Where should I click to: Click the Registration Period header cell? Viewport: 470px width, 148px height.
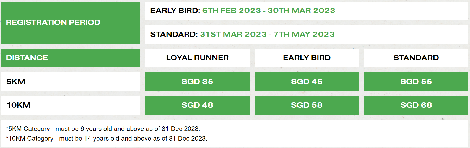pyautogui.click(x=53, y=22)
